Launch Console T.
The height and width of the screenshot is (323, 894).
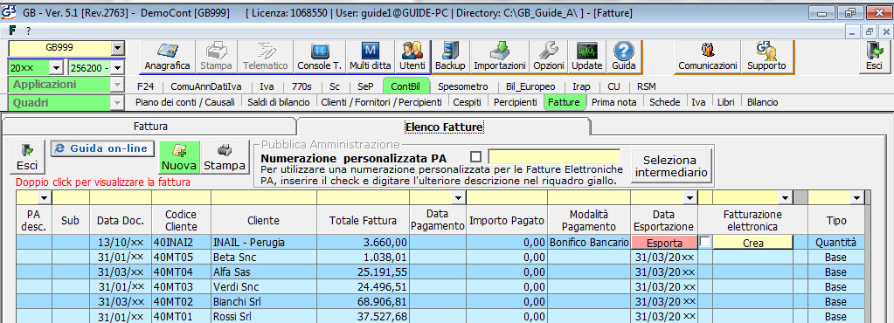click(319, 57)
